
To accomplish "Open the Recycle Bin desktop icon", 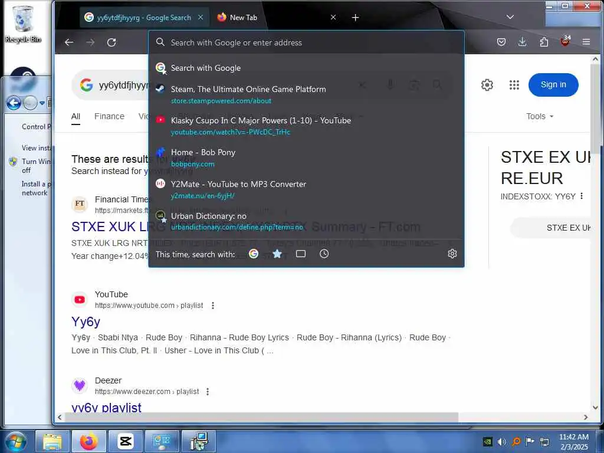I will coord(23,24).
